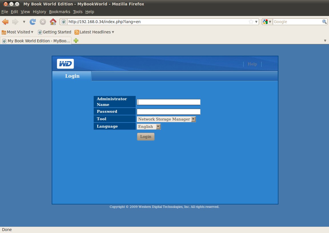Reload the current page
The image size is (329, 233).
(x=33, y=22)
